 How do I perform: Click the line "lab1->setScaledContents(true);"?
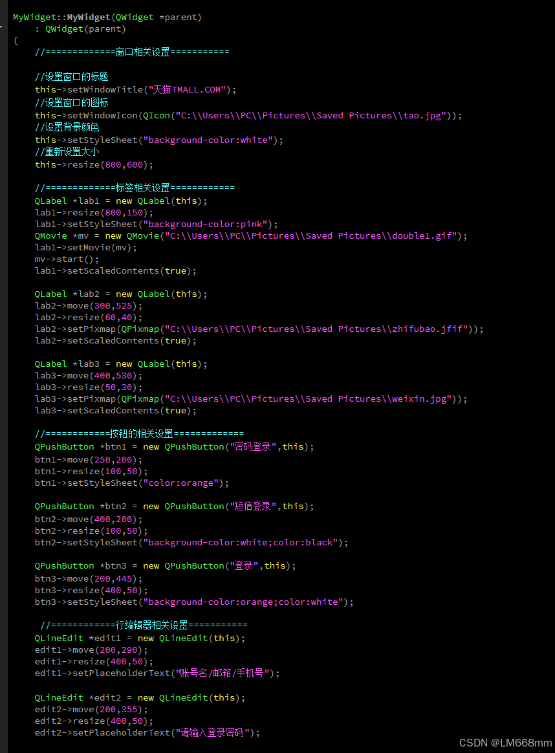pyautogui.click(x=116, y=271)
